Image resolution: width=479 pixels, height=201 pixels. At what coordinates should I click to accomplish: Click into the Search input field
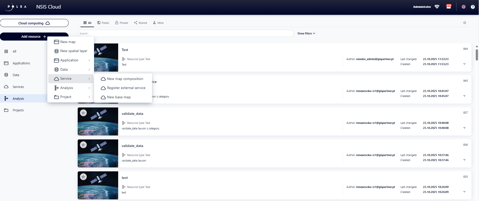coord(186,33)
